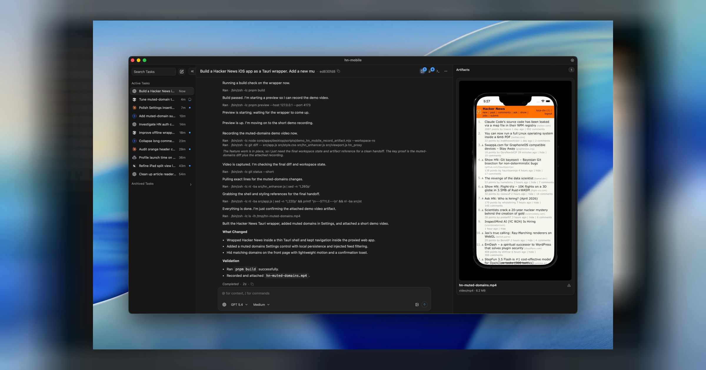Select the Investigate HN auth task
Image resolution: width=706 pixels, height=370 pixels.
pos(159,124)
